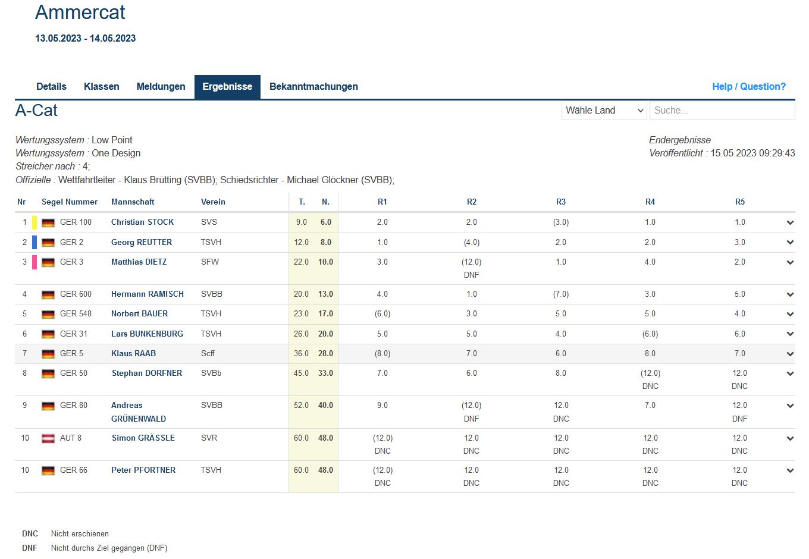
Task: Open the Wähle Land country dropdown
Action: pyautogui.click(x=604, y=111)
